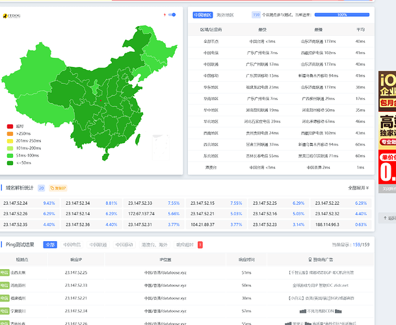Close the side advertisement banner
396x325 pixels.
click(x=388, y=188)
